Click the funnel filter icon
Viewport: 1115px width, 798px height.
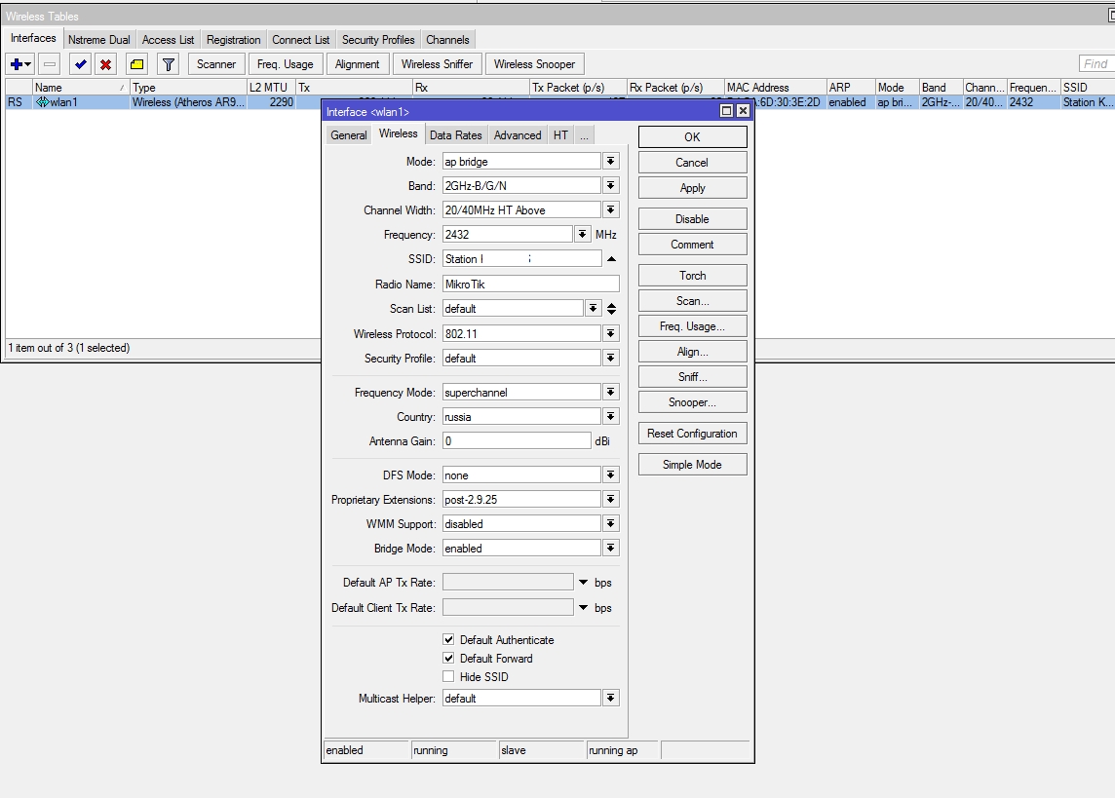coord(169,64)
